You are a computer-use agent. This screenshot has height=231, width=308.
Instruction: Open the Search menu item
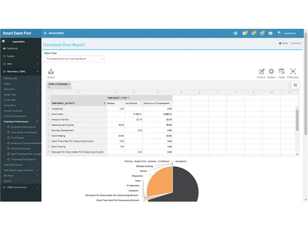(x=20, y=181)
